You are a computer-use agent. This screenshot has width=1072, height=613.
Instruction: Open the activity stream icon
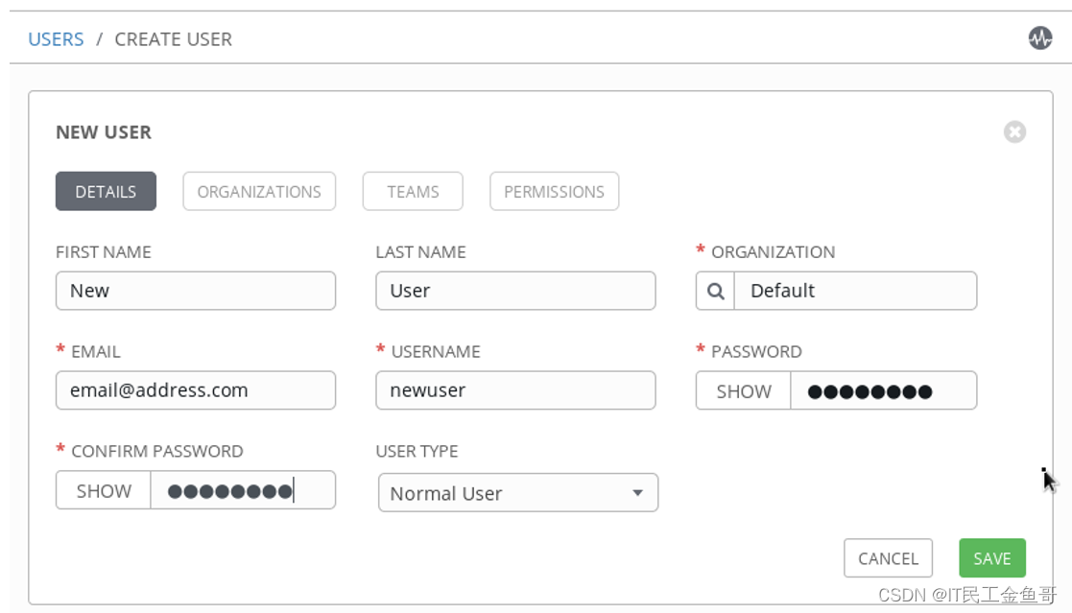point(1040,38)
